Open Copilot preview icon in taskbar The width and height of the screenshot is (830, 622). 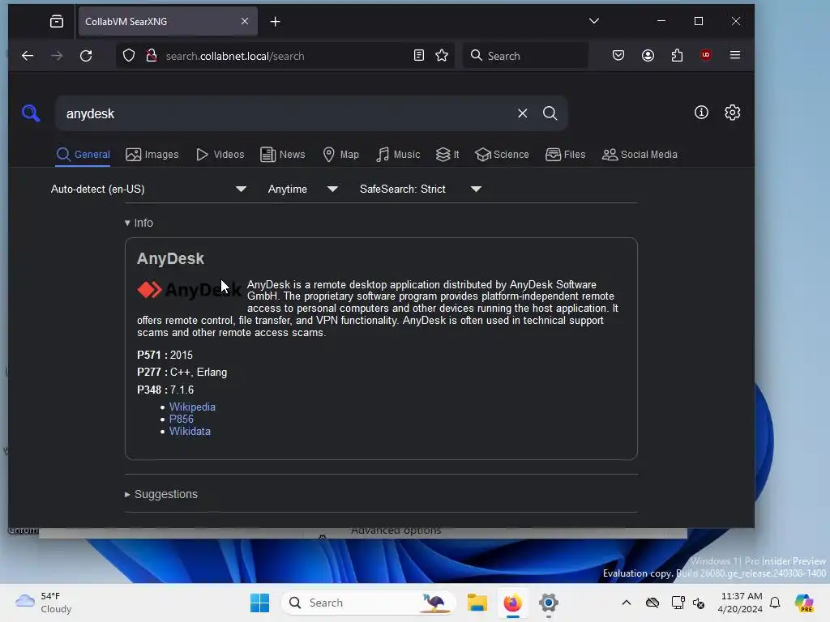804,603
